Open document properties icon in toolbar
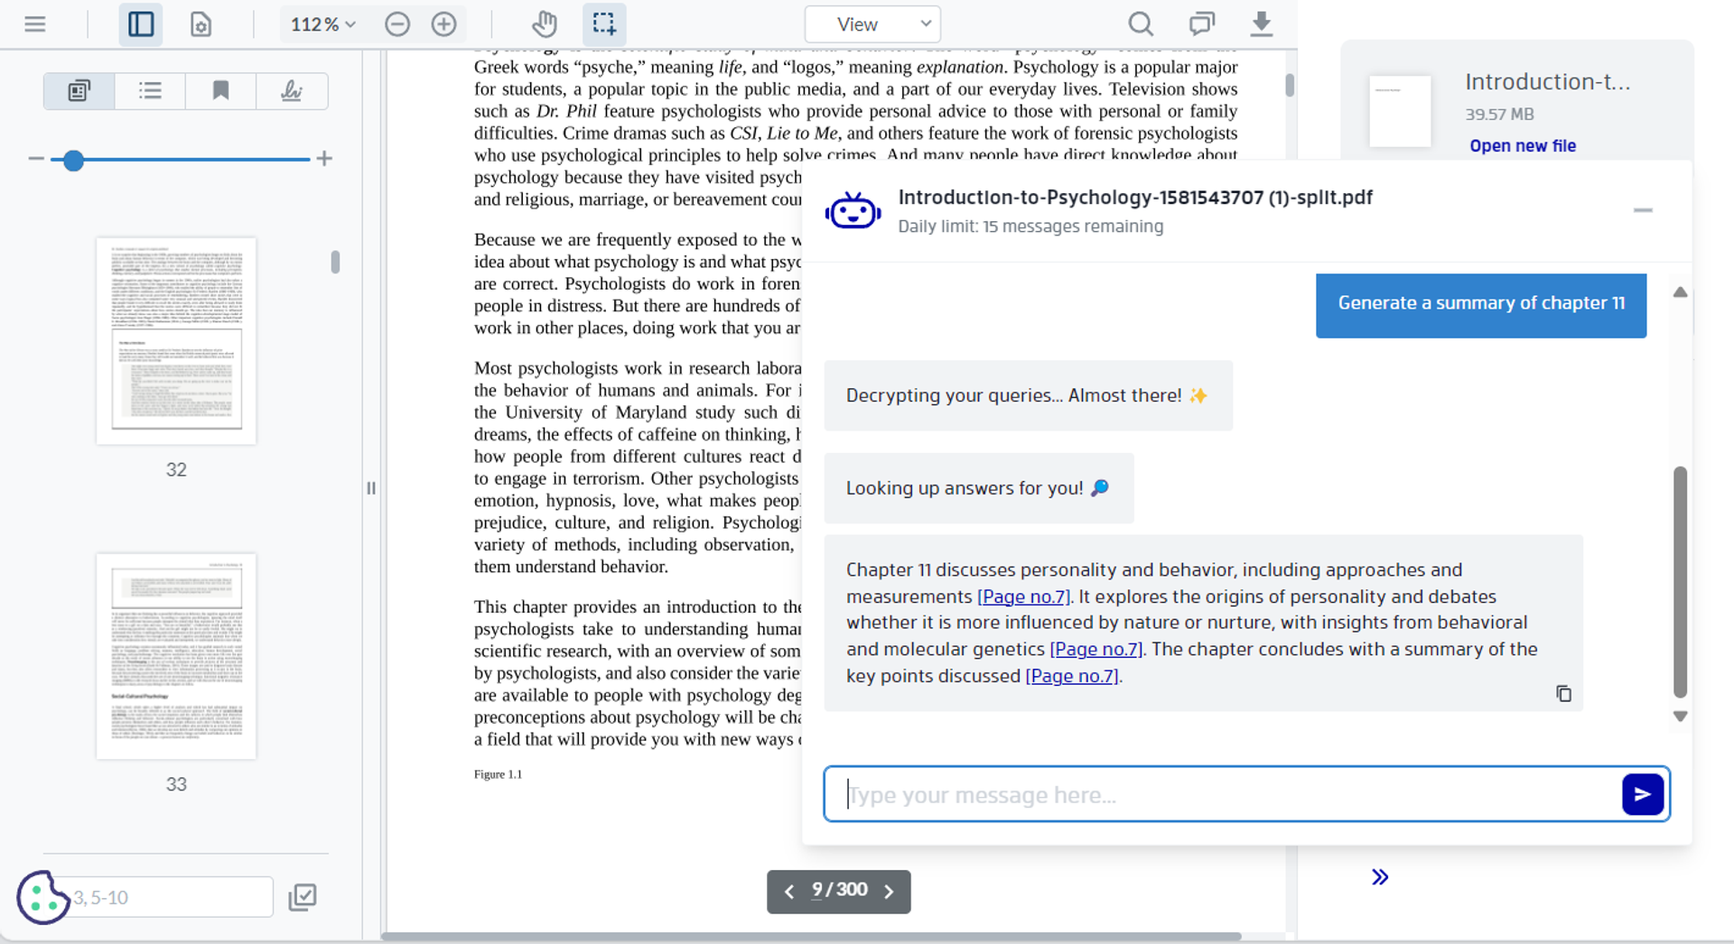 tap(200, 24)
